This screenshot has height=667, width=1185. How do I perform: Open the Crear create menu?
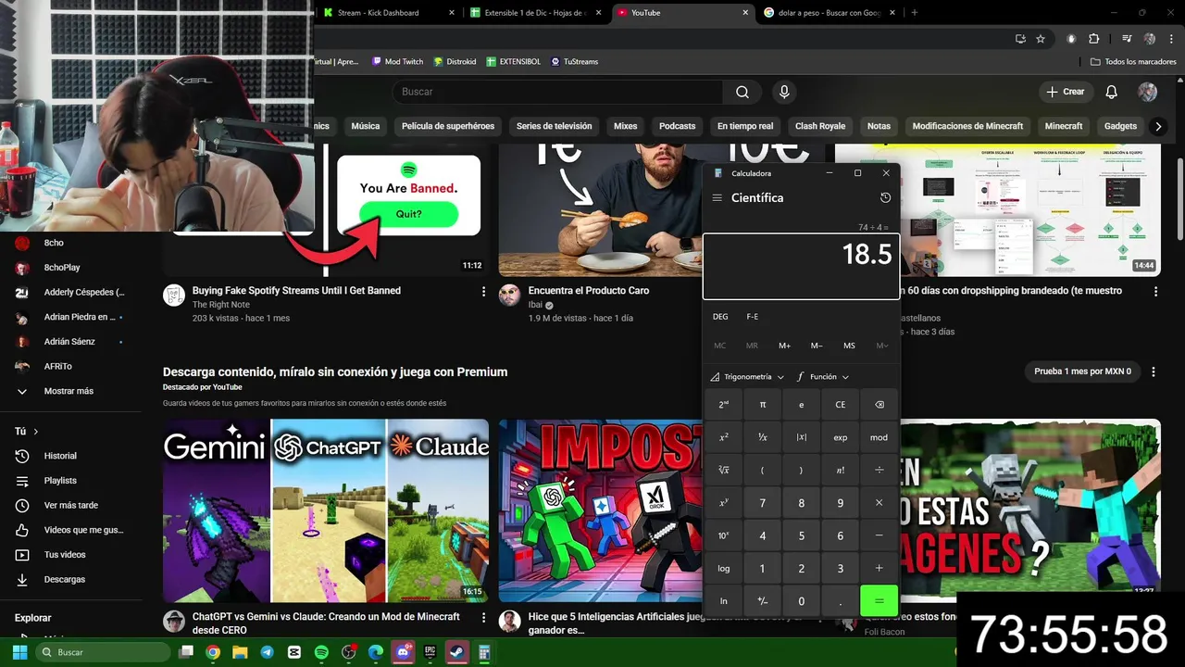click(x=1066, y=92)
